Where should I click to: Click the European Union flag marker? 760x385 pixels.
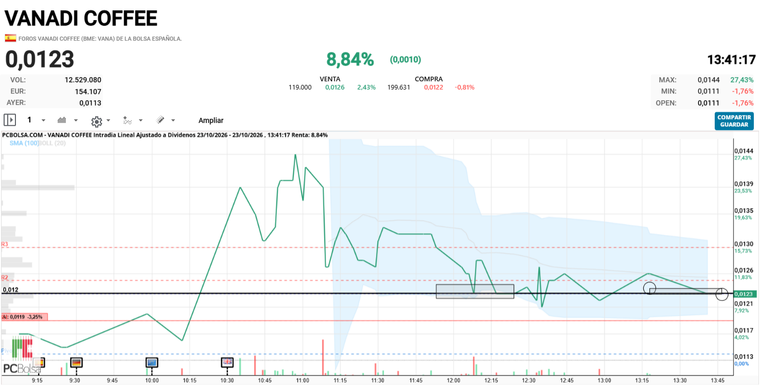tap(152, 362)
